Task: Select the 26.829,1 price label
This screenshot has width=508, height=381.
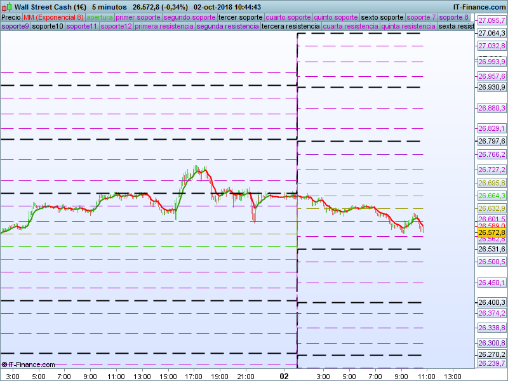Action: [491, 129]
